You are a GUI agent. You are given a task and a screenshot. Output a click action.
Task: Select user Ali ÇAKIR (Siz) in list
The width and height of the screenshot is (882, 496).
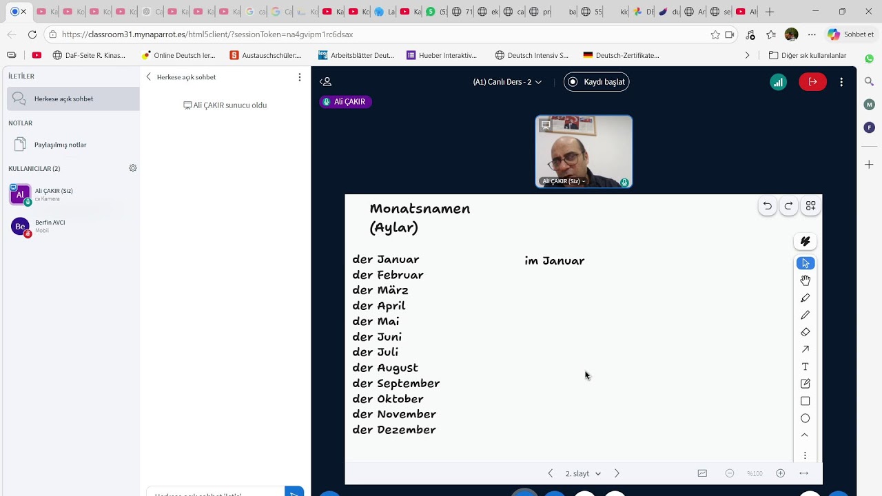coord(73,195)
